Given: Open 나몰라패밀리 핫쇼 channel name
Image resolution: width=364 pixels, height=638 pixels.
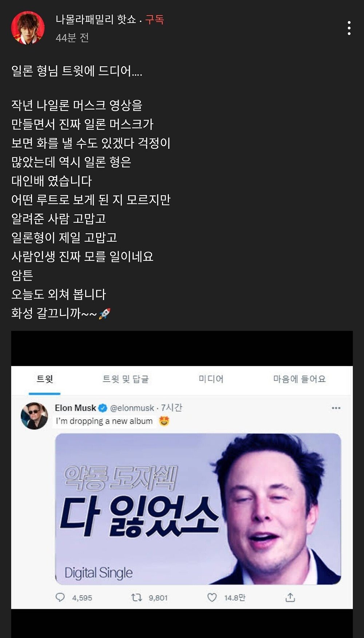Looking at the screenshot, I should coord(96,19).
